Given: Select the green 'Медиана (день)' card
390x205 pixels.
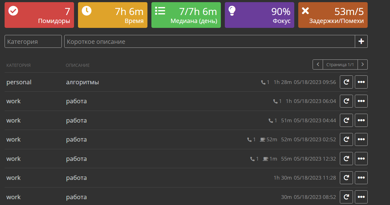Looking at the screenshot, I should [186, 15].
